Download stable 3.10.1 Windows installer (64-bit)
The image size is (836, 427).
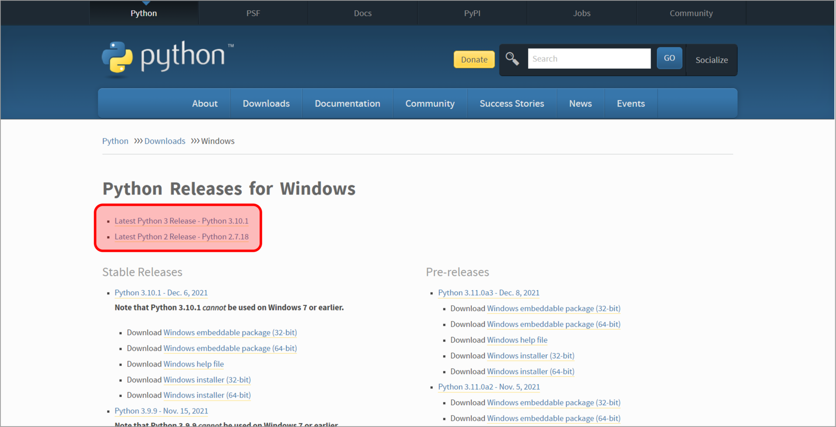(x=207, y=395)
